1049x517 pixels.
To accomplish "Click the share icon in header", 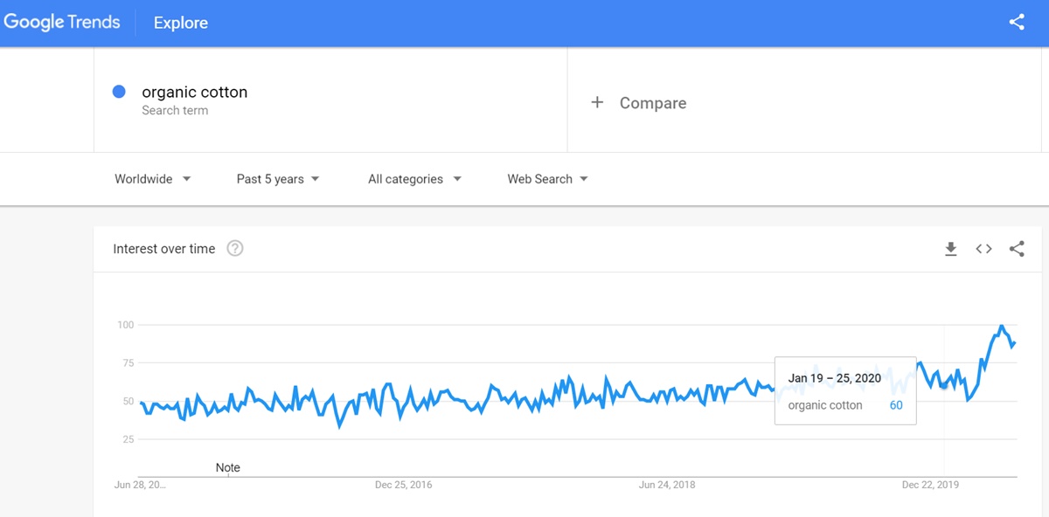I will tap(1017, 23).
